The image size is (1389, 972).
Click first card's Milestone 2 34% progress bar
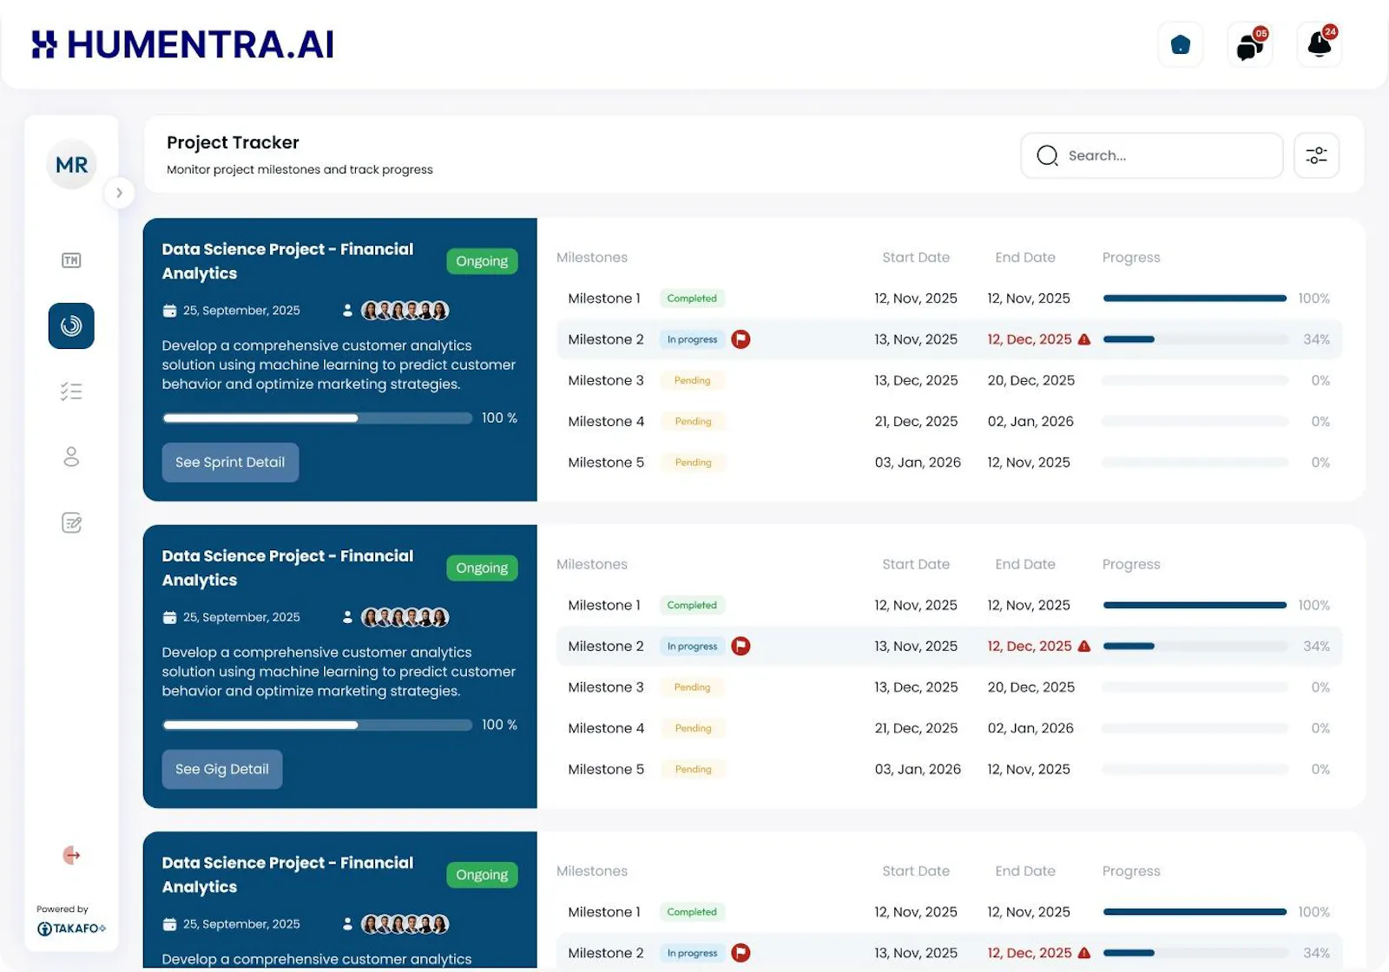click(x=1195, y=339)
